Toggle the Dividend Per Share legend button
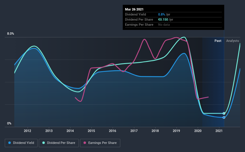Viewport: 245px width, 152px height. pyautogui.click(x=59, y=143)
